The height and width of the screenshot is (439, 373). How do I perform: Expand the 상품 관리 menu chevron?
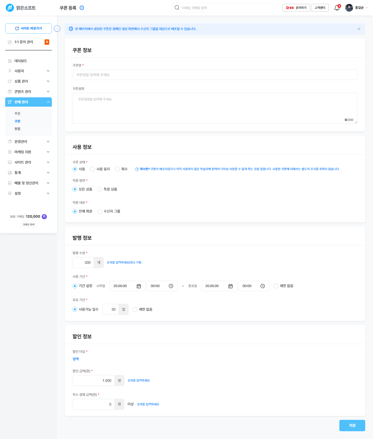pos(48,81)
